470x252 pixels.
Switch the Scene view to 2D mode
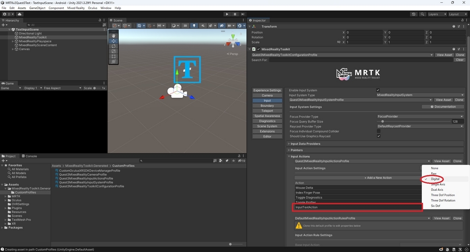[185, 25]
